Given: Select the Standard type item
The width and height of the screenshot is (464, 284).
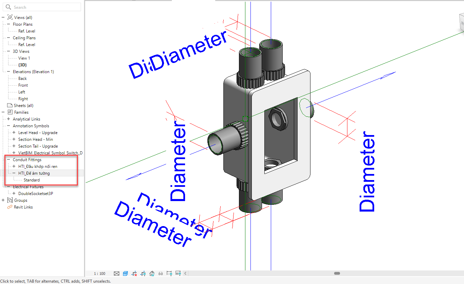Looking at the screenshot, I should (x=32, y=180).
